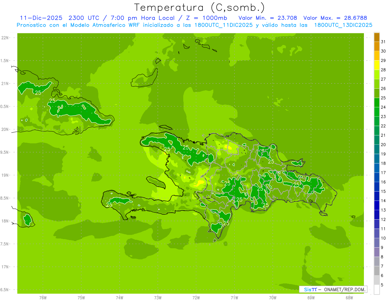Click the '15' colorbar value
Viewport: 392px width, 302px height.
click(x=383, y=191)
